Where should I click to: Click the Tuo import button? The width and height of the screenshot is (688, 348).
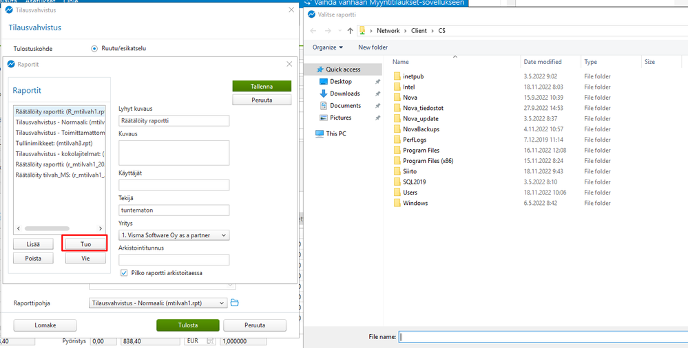point(85,244)
